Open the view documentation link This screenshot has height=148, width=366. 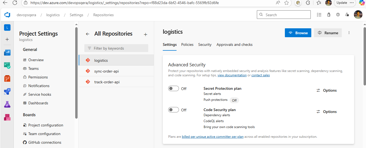232,75
